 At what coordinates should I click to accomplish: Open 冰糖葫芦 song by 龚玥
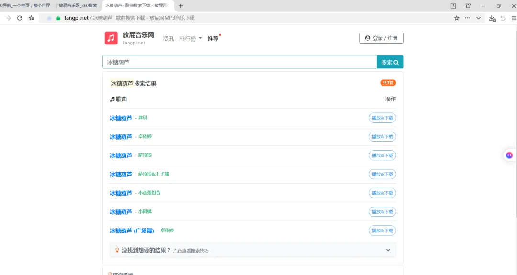(x=121, y=118)
